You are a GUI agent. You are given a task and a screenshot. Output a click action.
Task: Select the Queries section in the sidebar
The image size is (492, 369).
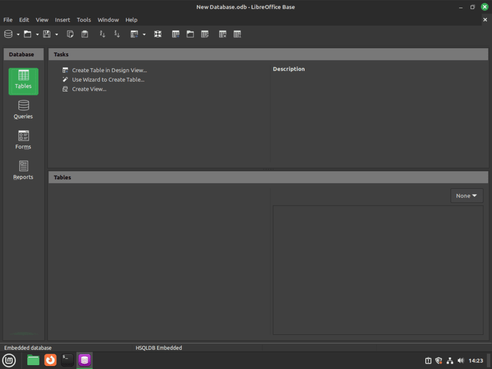pyautogui.click(x=23, y=109)
